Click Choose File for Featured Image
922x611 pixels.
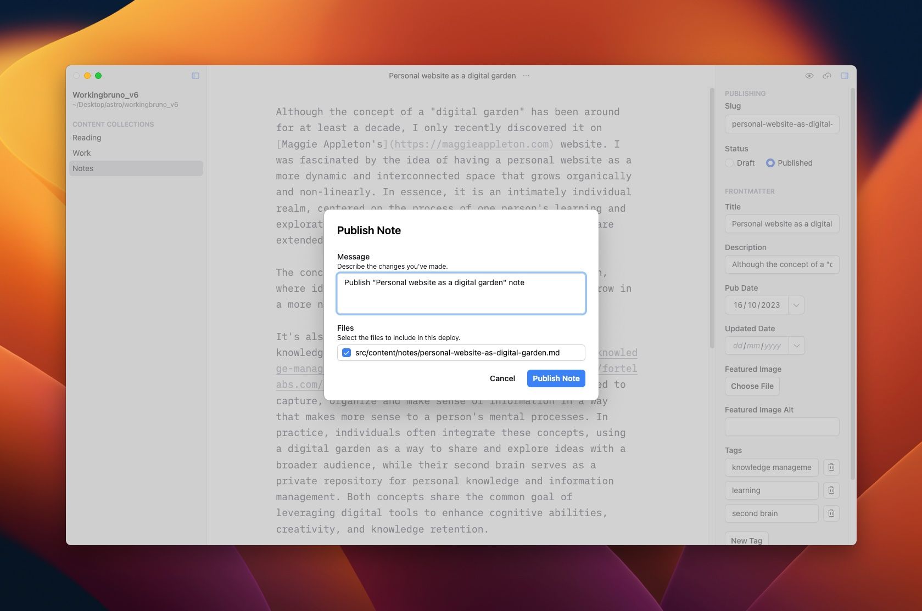tap(752, 386)
